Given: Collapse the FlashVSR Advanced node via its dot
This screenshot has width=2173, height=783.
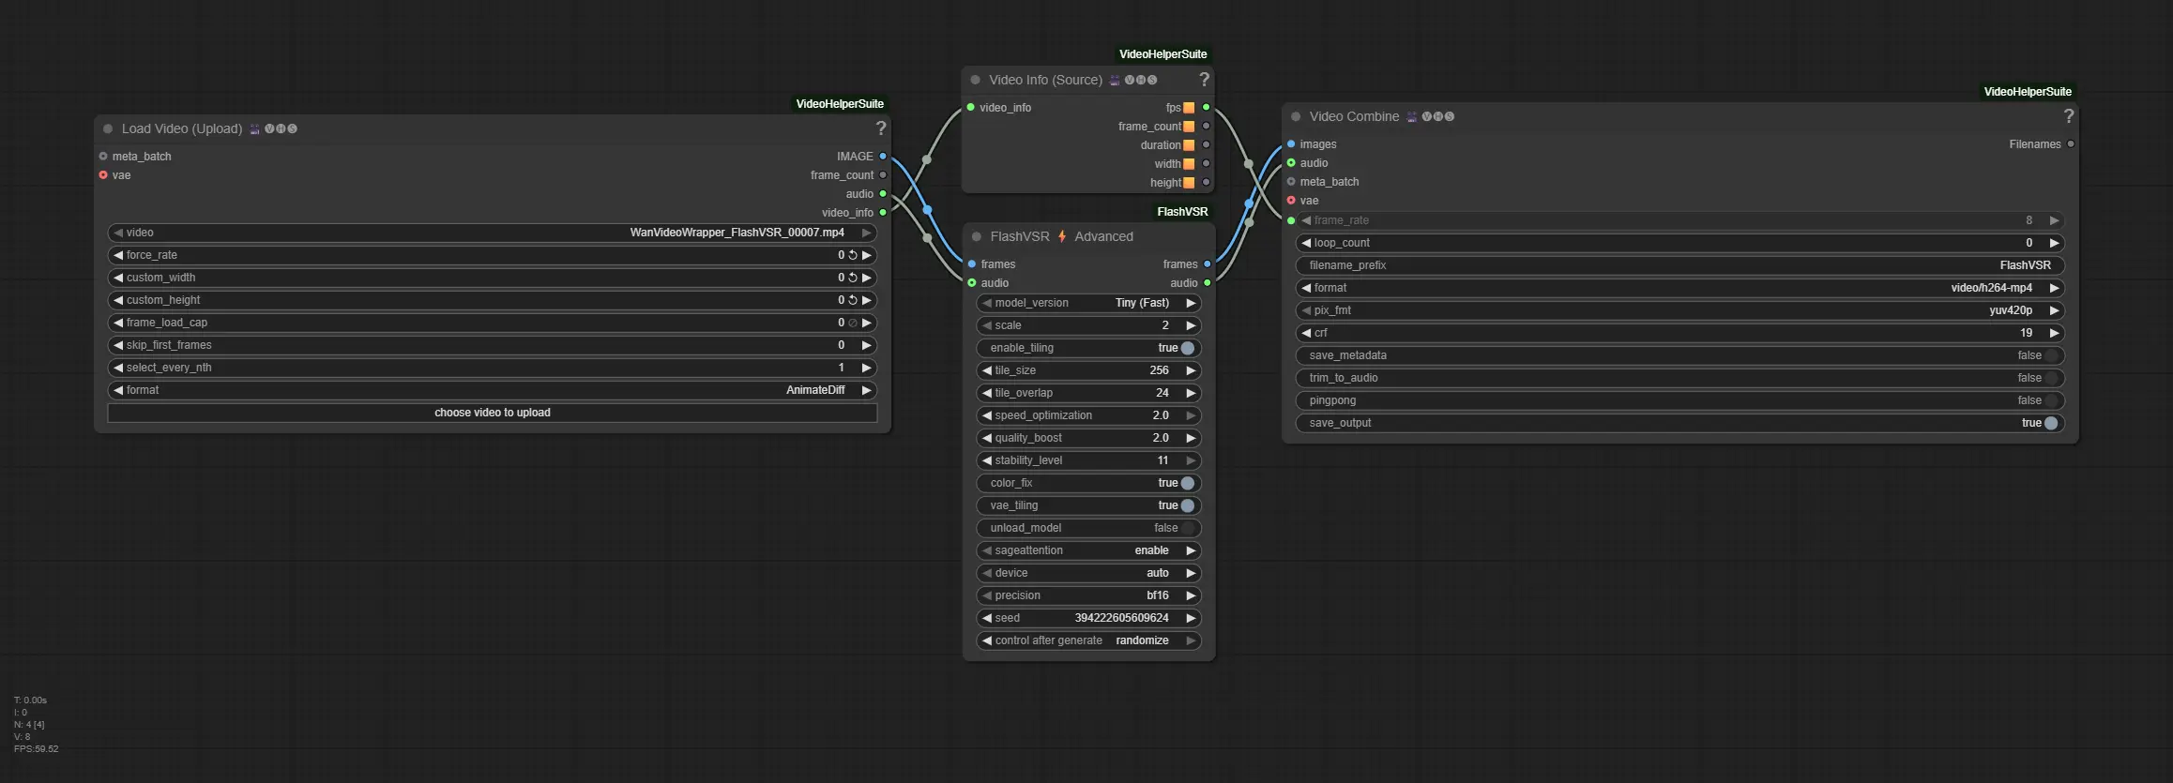Looking at the screenshot, I should (x=977, y=237).
